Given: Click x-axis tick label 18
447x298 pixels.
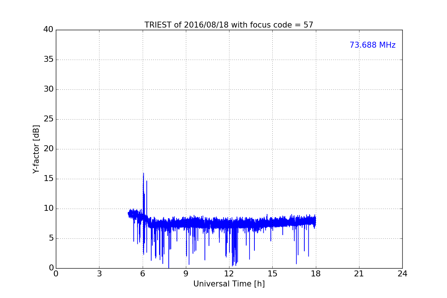Looking at the screenshot, I should tap(316, 274).
